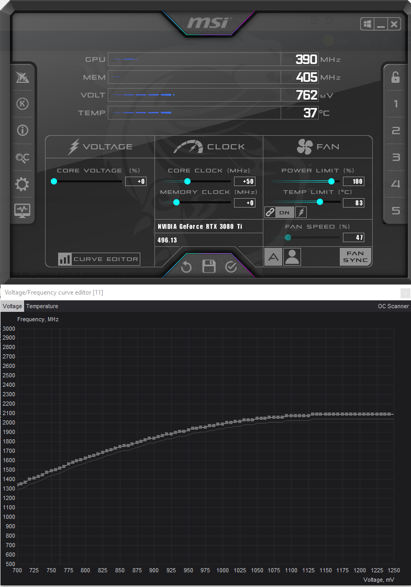Open the Curve Editor

point(99,259)
